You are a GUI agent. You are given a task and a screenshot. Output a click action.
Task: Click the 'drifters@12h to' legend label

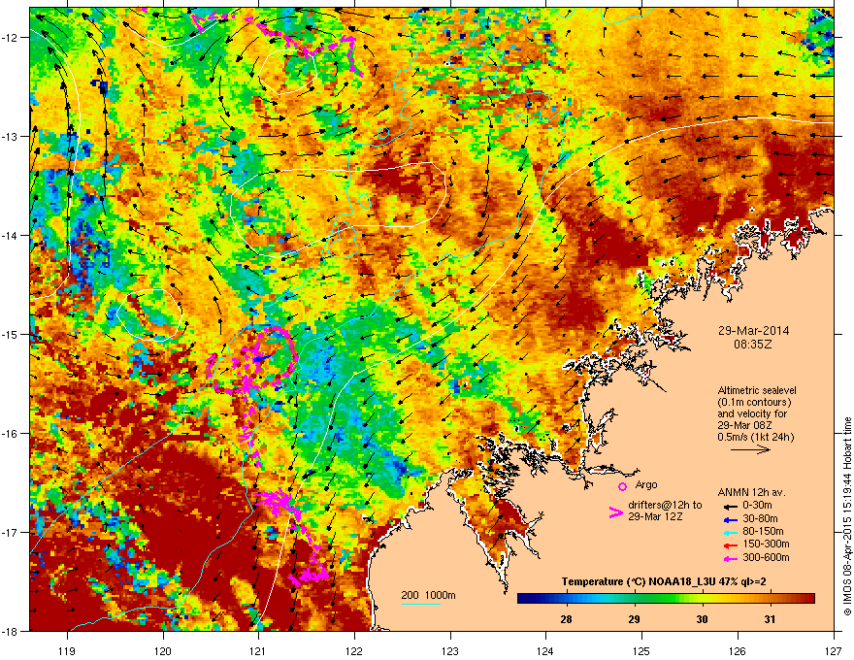pos(665,505)
